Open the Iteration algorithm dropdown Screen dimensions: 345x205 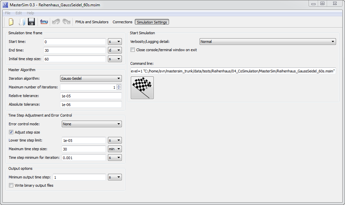pyautogui.click(x=90, y=78)
